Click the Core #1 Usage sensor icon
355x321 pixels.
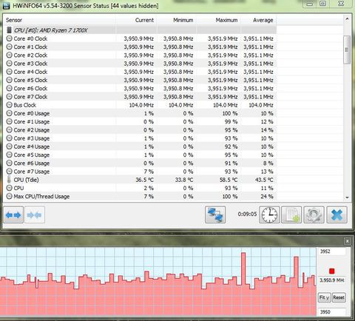coord(9,121)
